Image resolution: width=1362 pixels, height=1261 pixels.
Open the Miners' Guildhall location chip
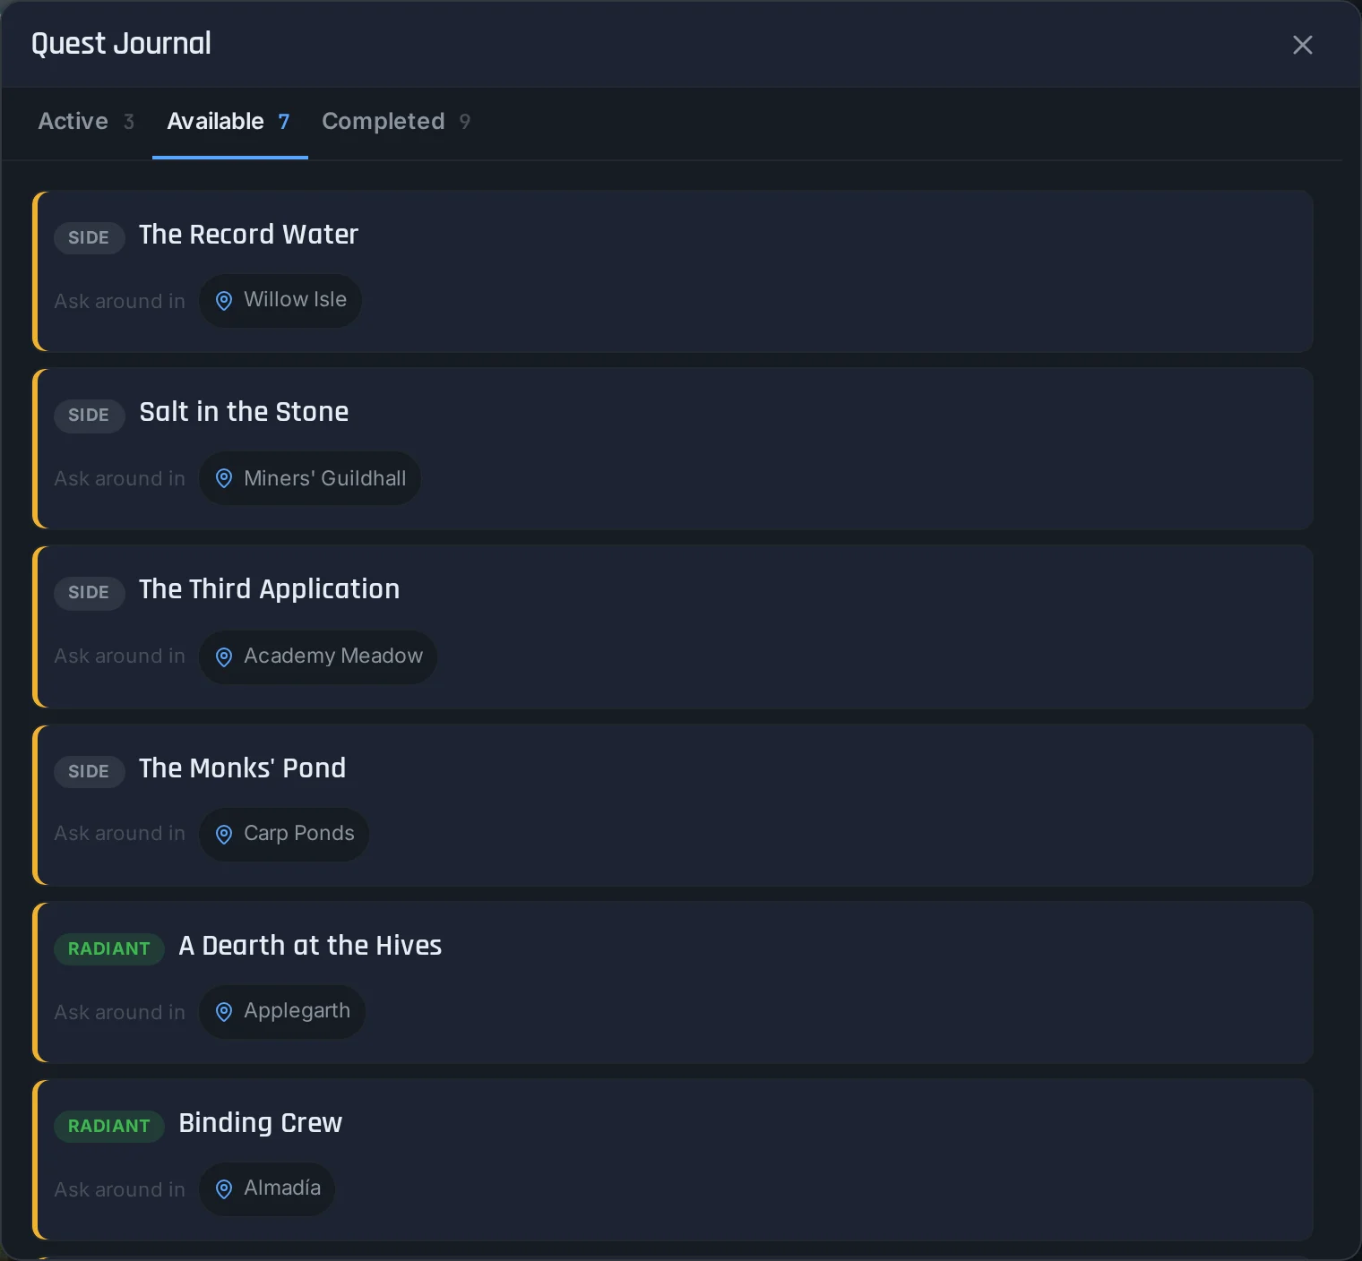click(310, 478)
